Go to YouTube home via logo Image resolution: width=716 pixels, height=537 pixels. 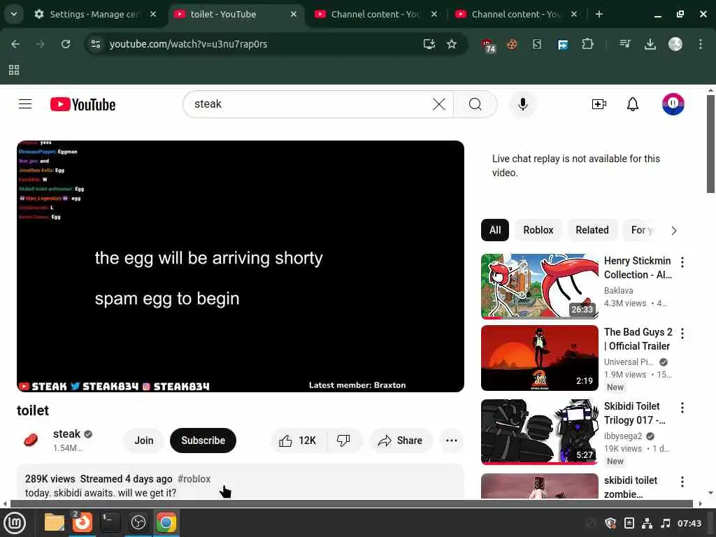[83, 105]
